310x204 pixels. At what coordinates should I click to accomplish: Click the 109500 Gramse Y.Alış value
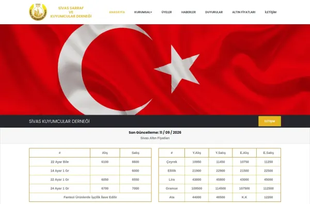point(197,189)
